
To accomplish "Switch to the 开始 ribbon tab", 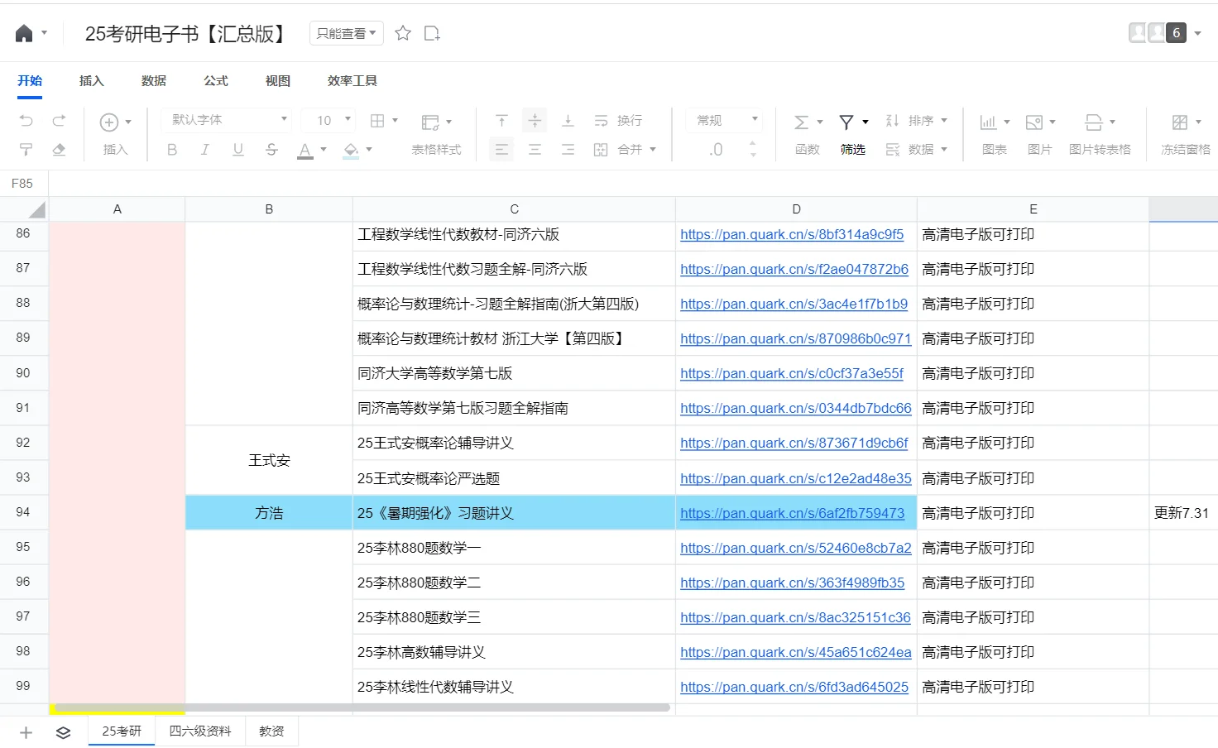I will 30,81.
